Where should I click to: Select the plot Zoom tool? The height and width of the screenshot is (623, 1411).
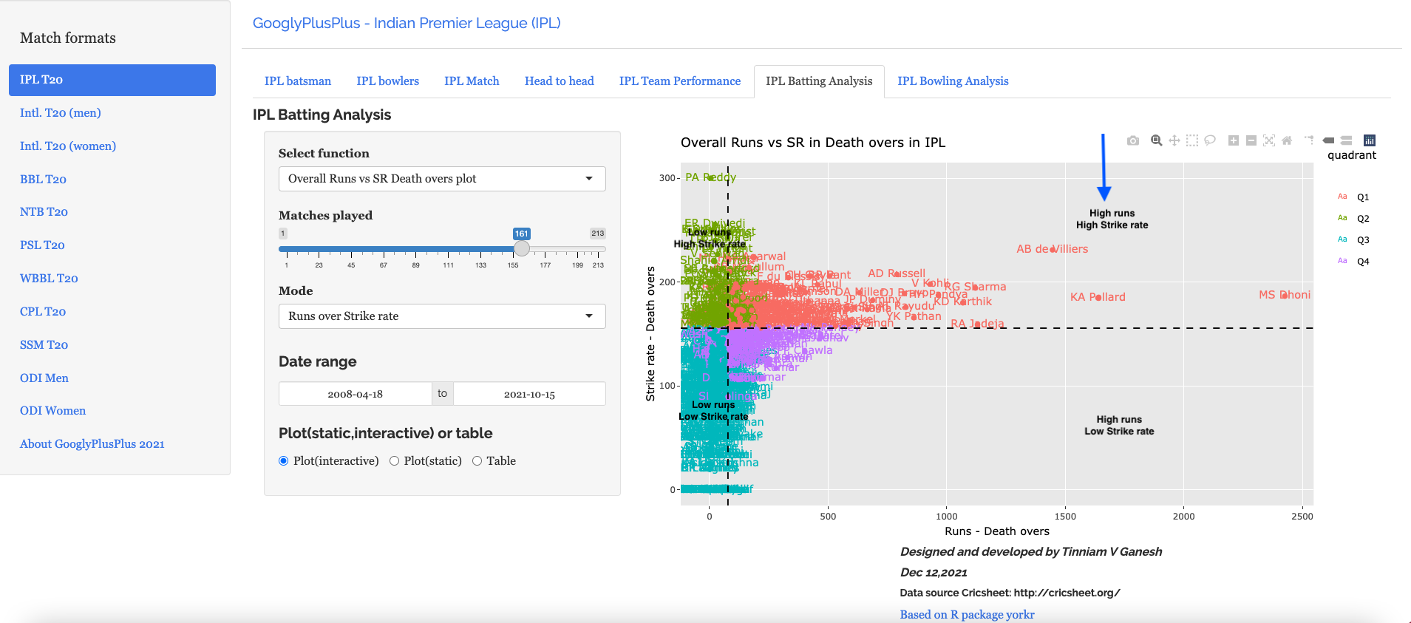1156,140
